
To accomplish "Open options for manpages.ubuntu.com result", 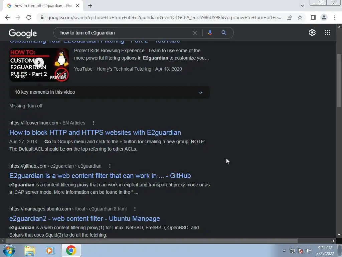I will coord(135,209).
